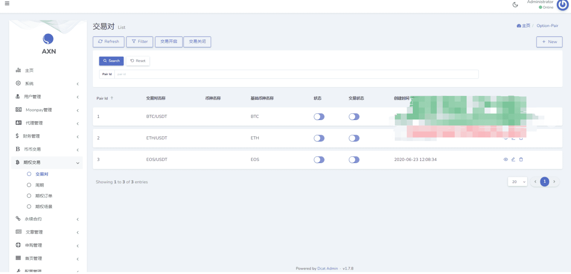571x274 pixels.
Task: Toggle 交易状态 switch for ETH/USDT
Action: 354,138
